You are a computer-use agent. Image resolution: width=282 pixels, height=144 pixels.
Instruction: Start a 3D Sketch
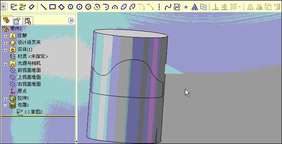(23, 7)
